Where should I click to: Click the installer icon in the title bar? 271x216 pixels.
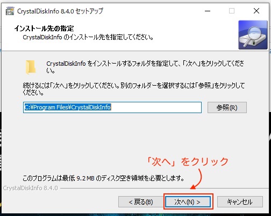[x=10, y=11]
